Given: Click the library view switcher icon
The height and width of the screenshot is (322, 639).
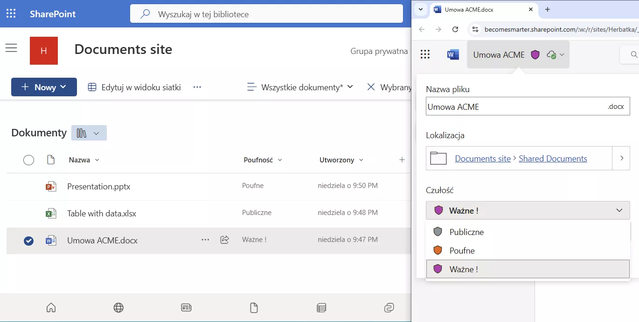Looking at the screenshot, I should 89,133.
